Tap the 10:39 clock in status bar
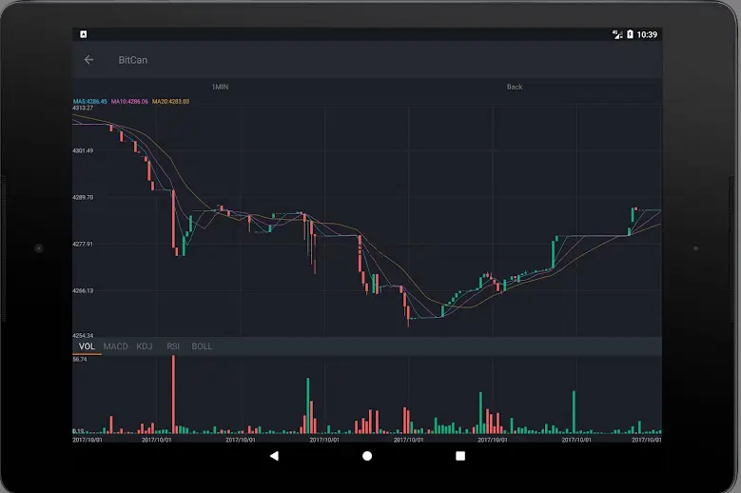 point(647,34)
